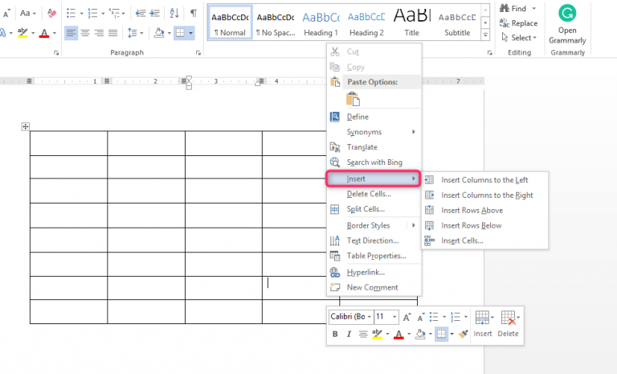Viewport: 617px width, 374px height.
Task: Apply bullets from the ribbon Paragraph group
Action: tap(71, 13)
